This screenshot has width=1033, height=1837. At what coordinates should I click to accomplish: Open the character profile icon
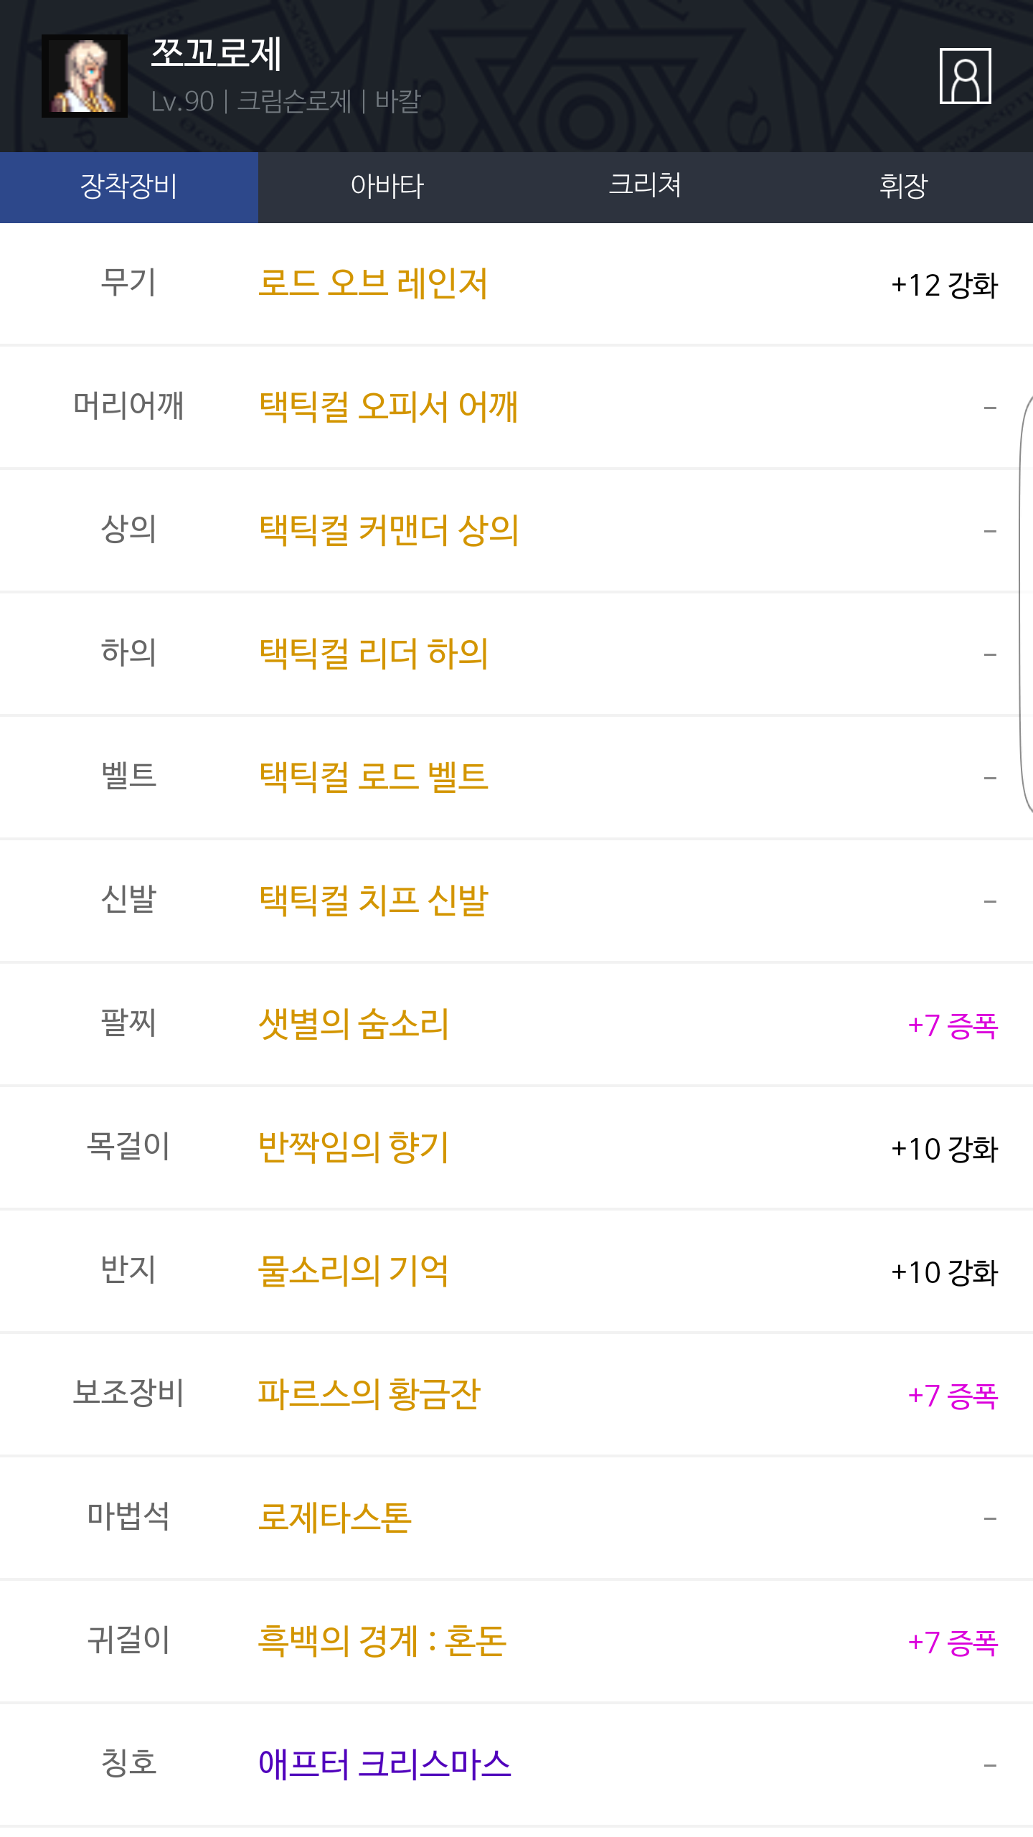tap(965, 76)
